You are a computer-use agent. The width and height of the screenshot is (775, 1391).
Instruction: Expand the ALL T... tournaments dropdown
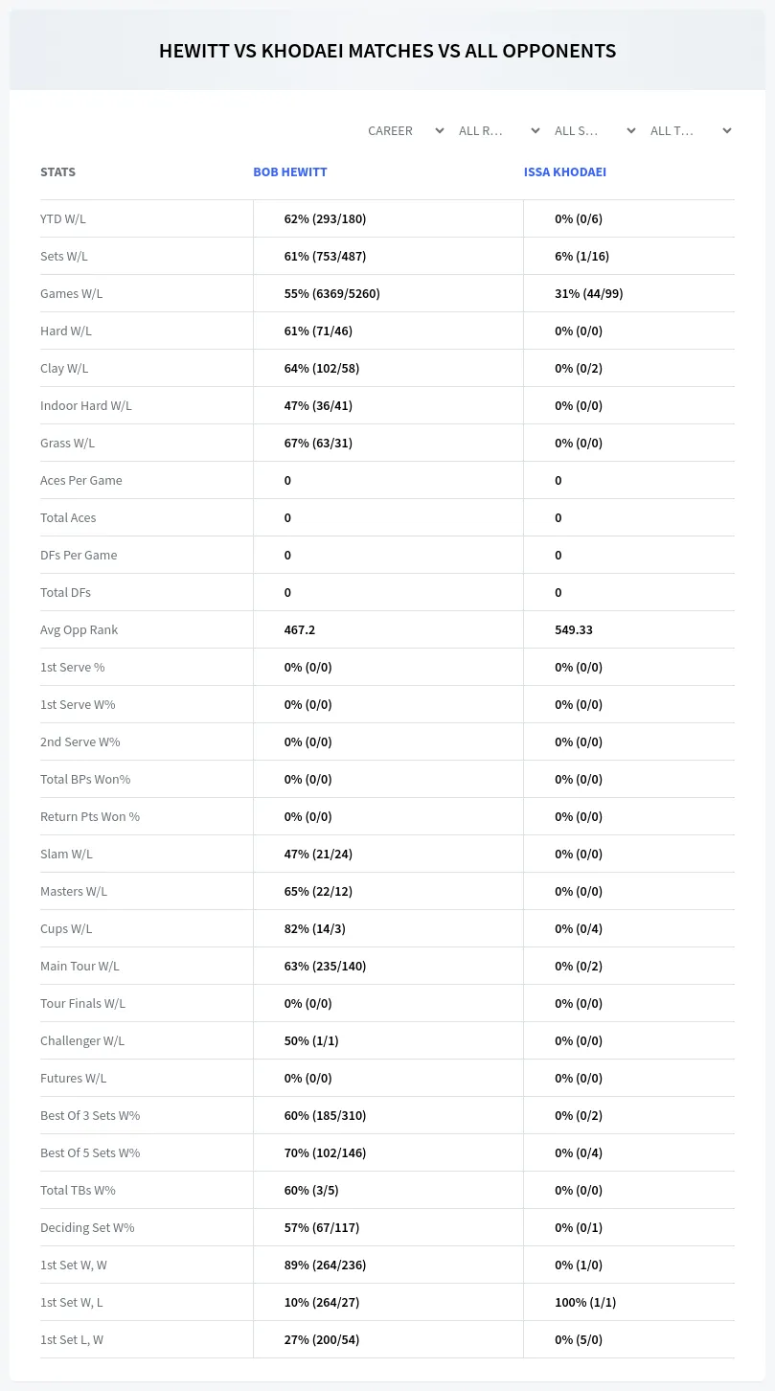click(692, 130)
